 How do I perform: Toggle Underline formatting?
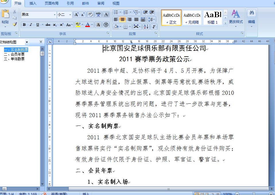[x=38, y=25]
